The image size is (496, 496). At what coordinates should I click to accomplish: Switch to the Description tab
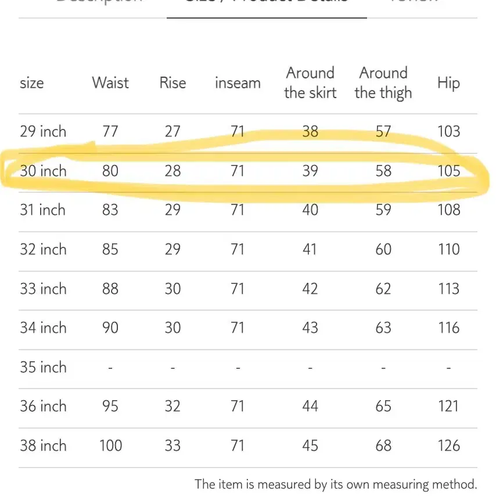tap(99, 1)
